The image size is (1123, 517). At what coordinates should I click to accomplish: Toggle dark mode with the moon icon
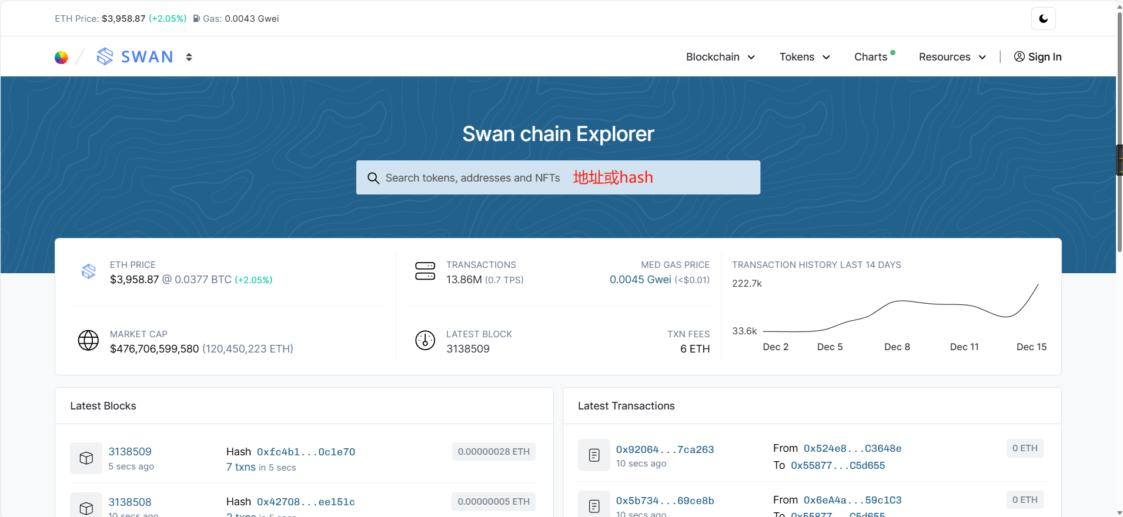pyautogui.click(x=1044, y=19)
